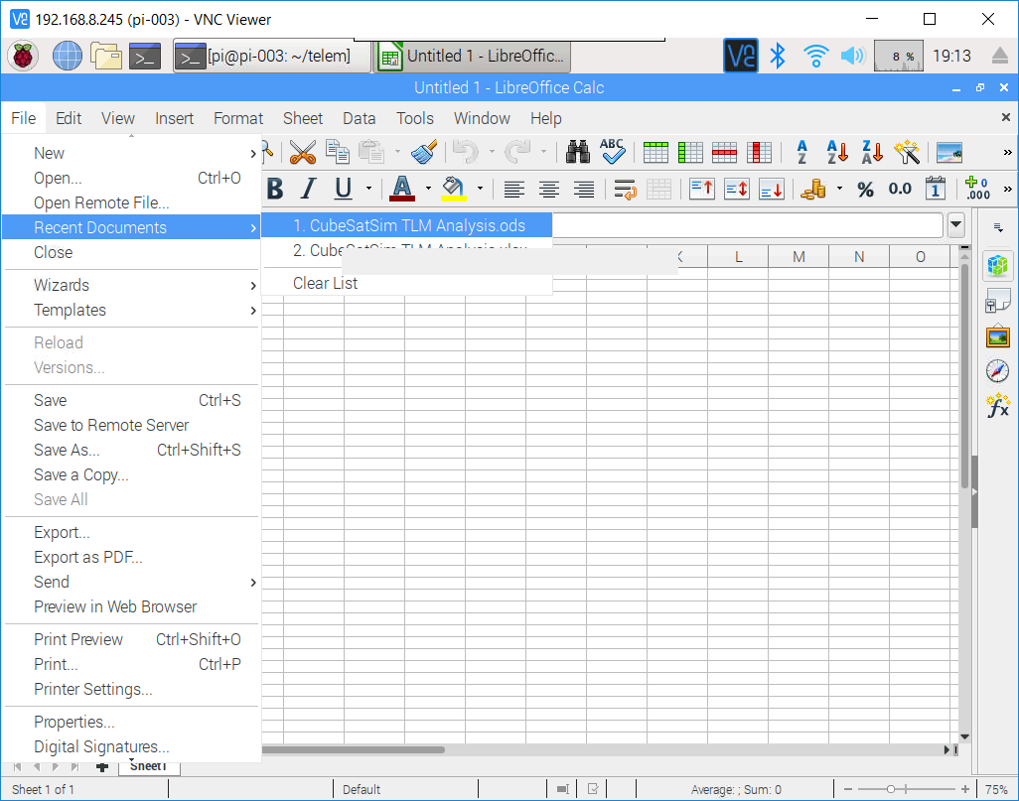Apply currency format using the coins icon
The width and height of the screenshot is (1019, 801).
812,189
